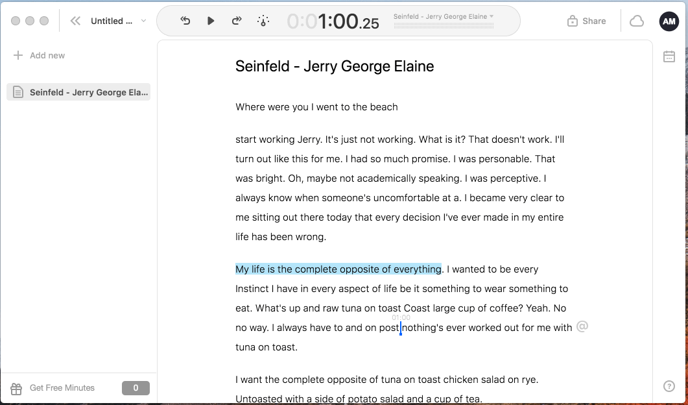Click text 'start working Jerry.'
Screen dimensions: 688x405
click(x=279, y=140)
